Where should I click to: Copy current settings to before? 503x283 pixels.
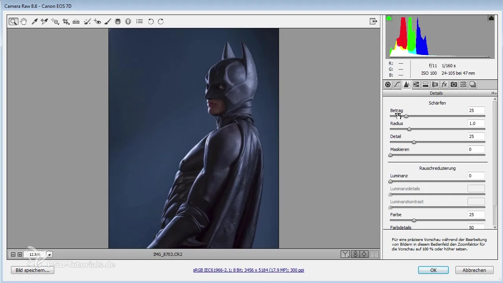(x=365, y=254)
